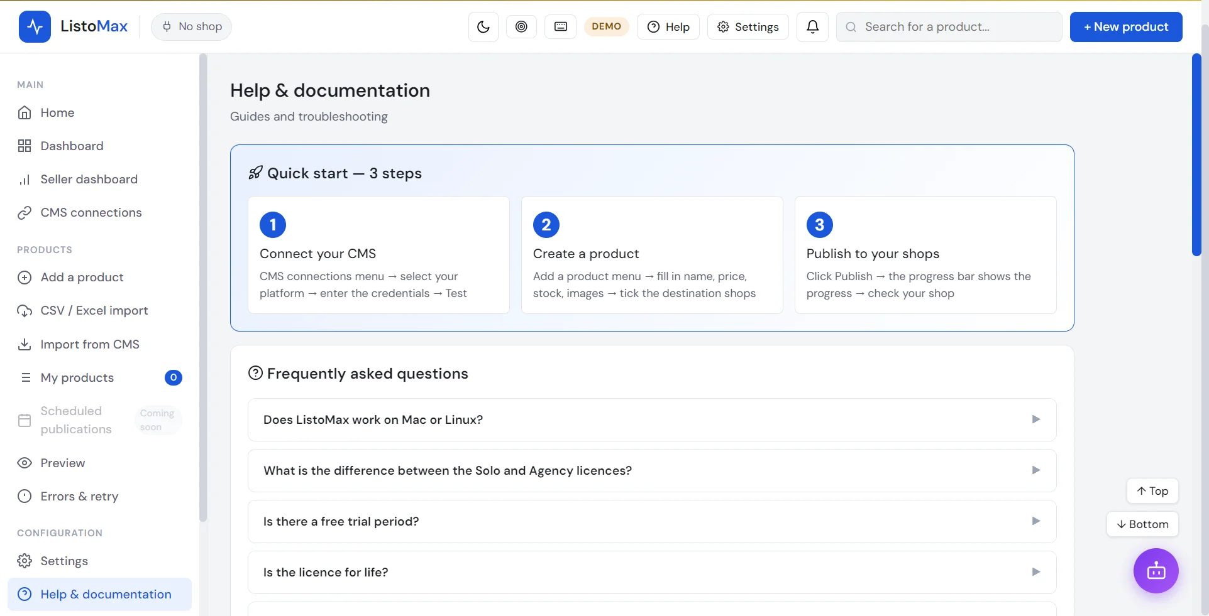Click the main page vertical scrollbar
This screenshot has width=1209, height=616.
1196,154
